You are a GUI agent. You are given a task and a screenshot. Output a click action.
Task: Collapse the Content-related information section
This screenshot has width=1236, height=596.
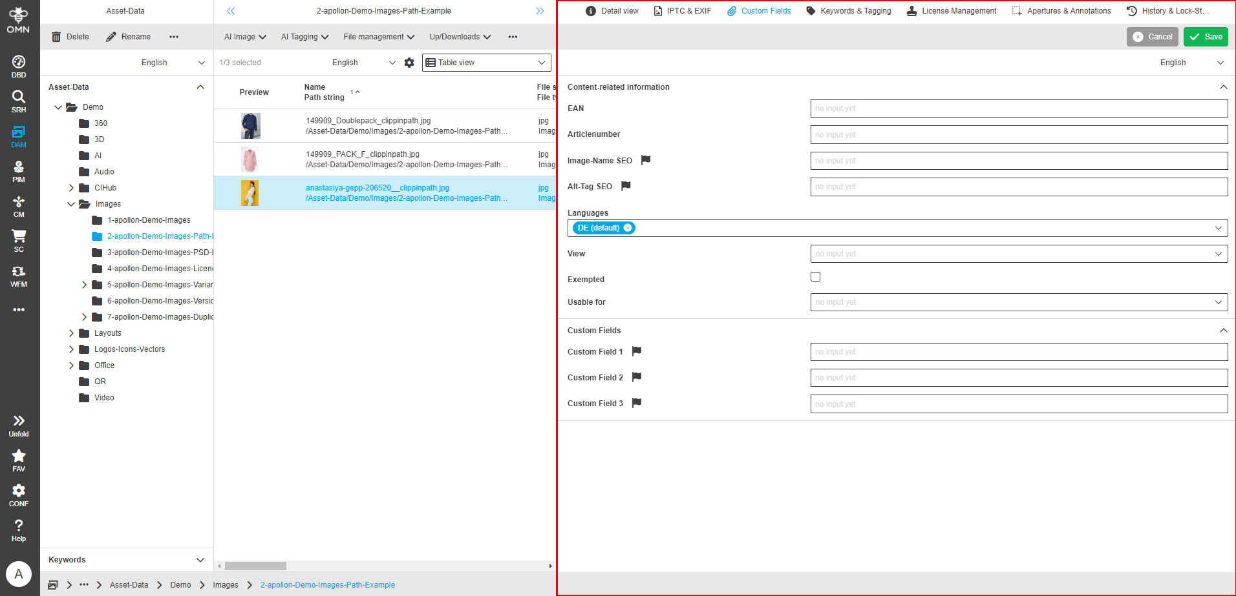click(1222, 86)
